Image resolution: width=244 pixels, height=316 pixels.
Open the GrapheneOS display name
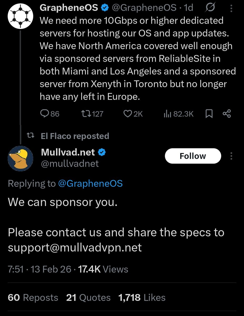coord(69,8)
